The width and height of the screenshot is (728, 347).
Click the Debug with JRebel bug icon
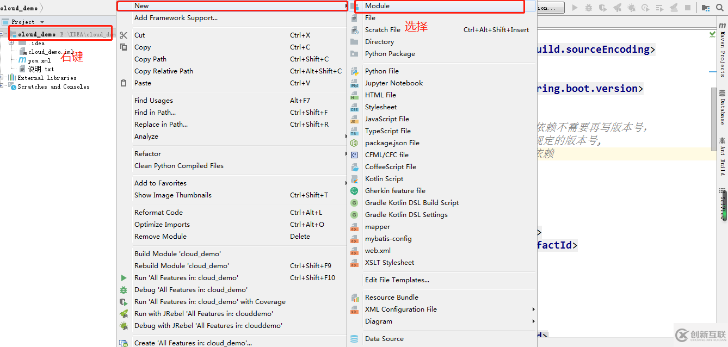point(631,8)
